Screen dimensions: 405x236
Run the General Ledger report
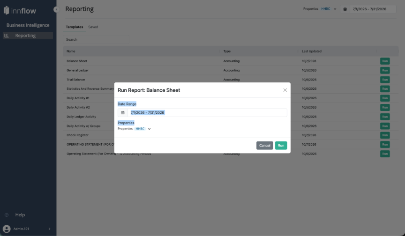(385, 70)
